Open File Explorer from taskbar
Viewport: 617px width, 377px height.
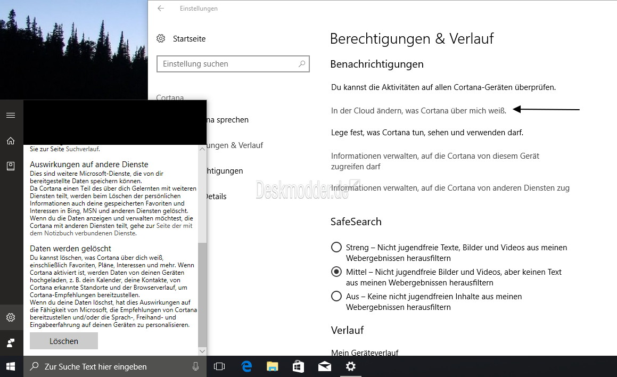point(272,366)
